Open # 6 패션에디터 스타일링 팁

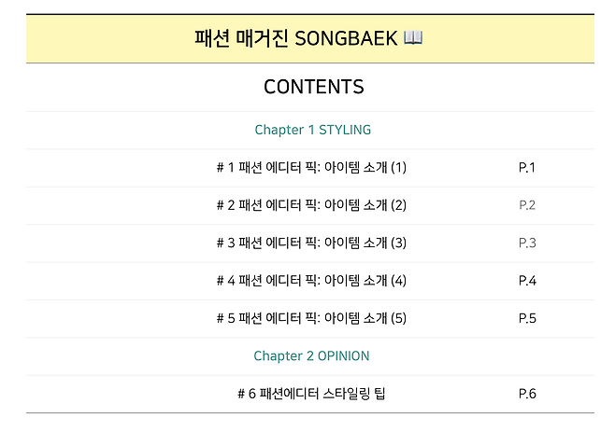311,394
